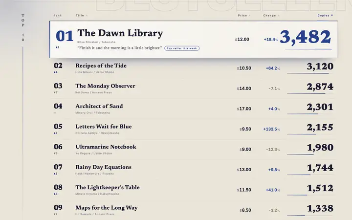This screenshot has height=220, width=352.
Task: Click the +41.0% change value
Action: pos(273,190)
